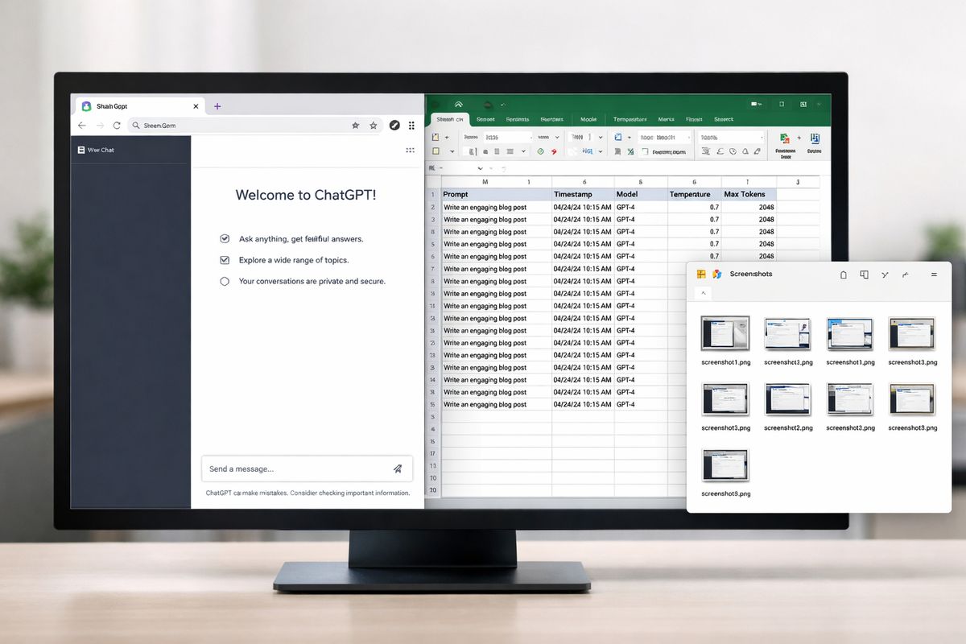The width and height of the screenshot is (966, 644).
Task: Click the large green-orange spreadsheet icon in ribbon
Action: point(785,138)
